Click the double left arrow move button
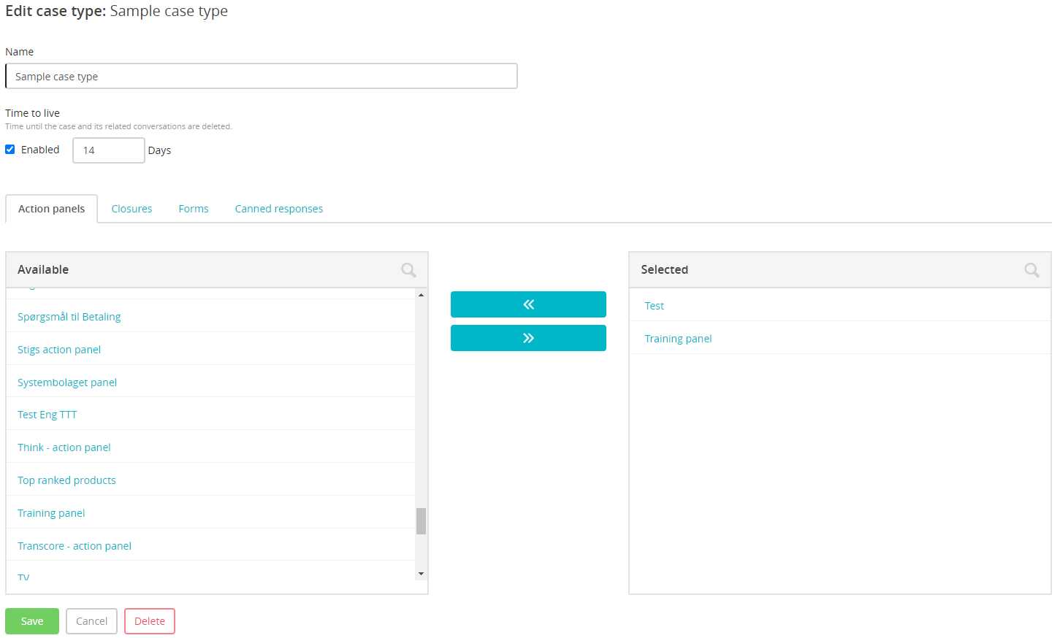The height and width of the screenshot is (638, 1060). 528,304
